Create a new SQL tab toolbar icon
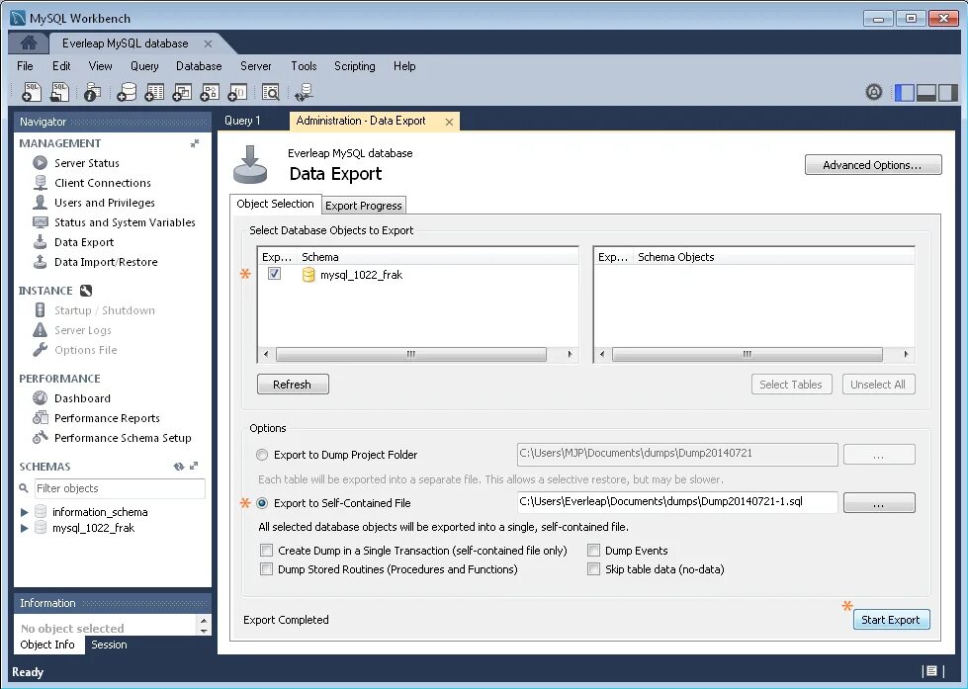Image resolution: width=968 pixels, height=689 pixels. tap(32, 92)
